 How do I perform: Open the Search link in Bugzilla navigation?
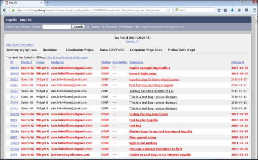coord(36,27)
